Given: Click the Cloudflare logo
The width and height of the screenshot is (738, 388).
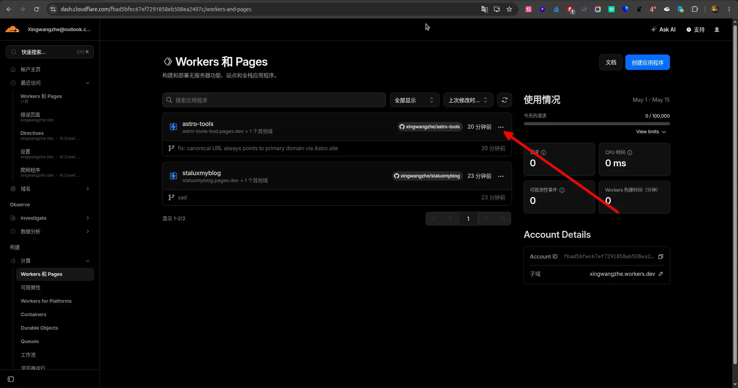Looking at the screenshot, I should point(12,29).
